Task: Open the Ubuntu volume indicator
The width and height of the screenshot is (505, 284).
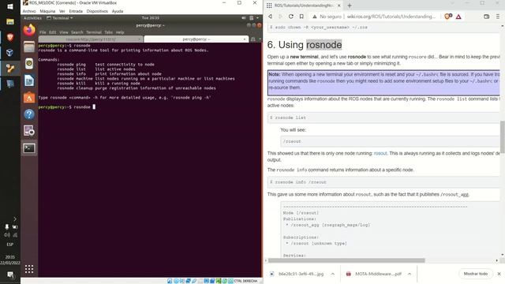Action: (244, 18)
